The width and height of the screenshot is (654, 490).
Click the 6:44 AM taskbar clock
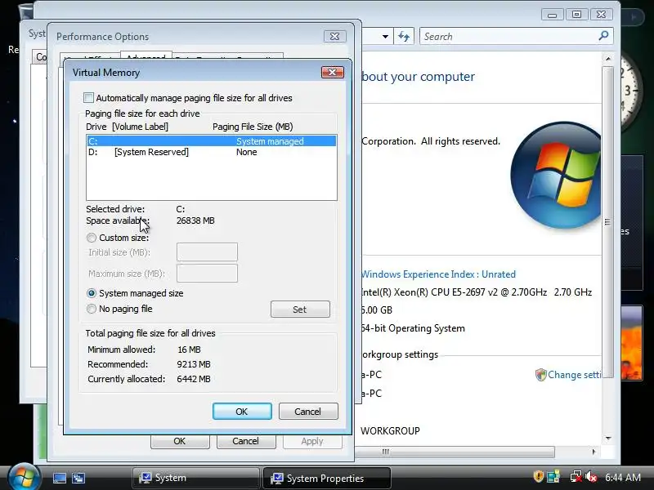pyautogui.click(x=623, y=477)
